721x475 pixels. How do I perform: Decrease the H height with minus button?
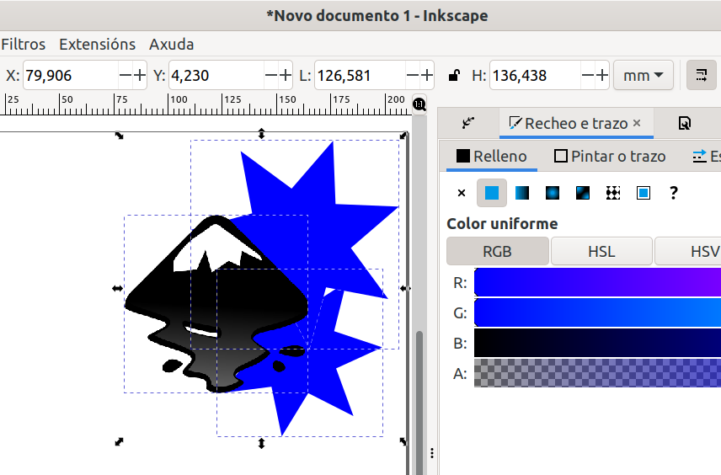[x=586, y=76]
